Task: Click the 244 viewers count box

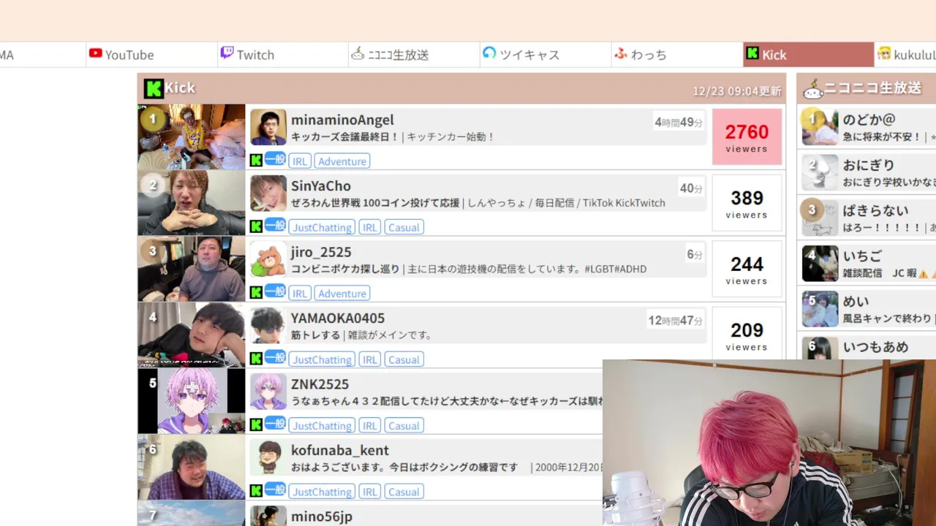Action: (747, 269)
